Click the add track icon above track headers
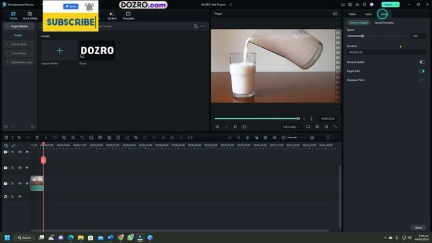This screenshot has width=432, height=243. pos(6,145)
